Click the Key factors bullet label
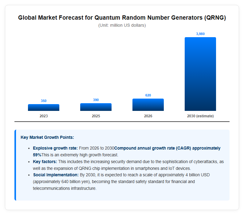 [45, 162]
